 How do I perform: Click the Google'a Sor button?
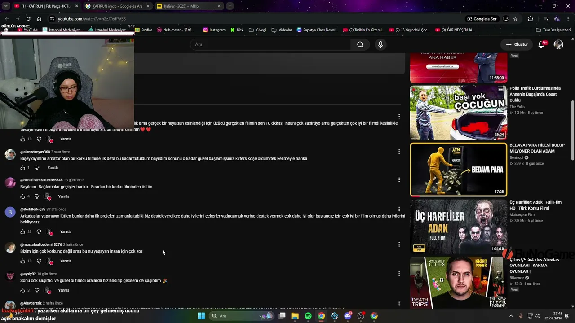point(482,19)
